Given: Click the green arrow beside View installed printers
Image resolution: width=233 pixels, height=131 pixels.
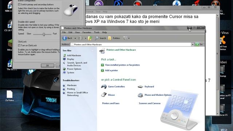Looking at the screenshot, I should 102,65.
